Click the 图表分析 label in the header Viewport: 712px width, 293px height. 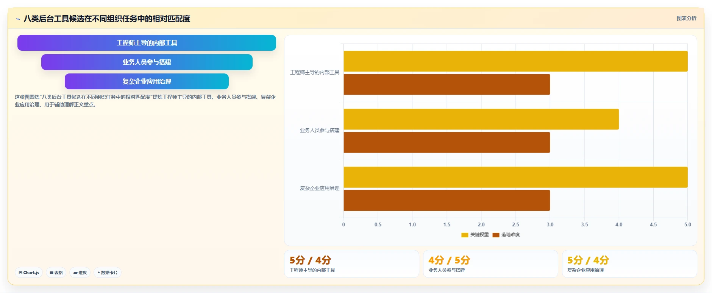686,18
